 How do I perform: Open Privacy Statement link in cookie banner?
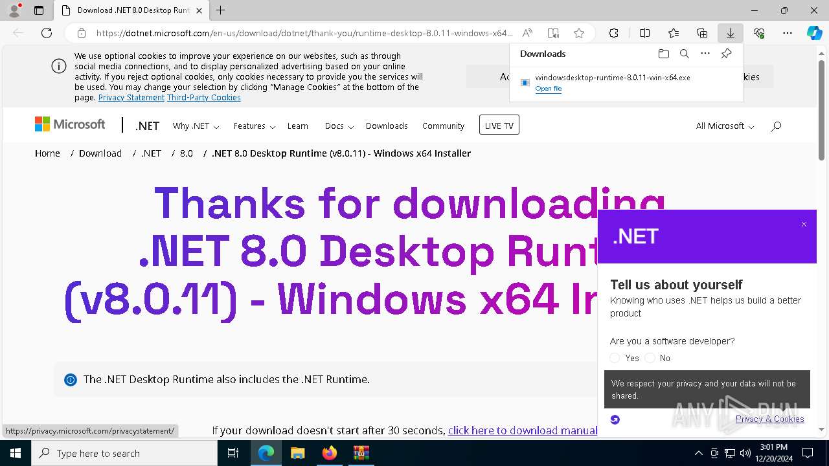(131, 98)
